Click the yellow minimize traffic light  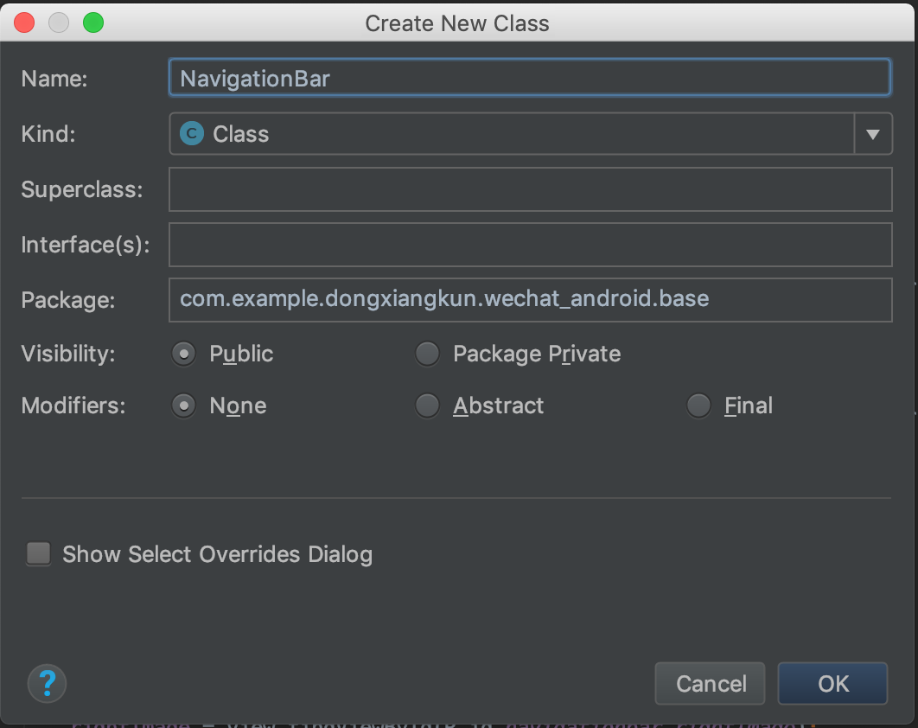pos(58,22)
